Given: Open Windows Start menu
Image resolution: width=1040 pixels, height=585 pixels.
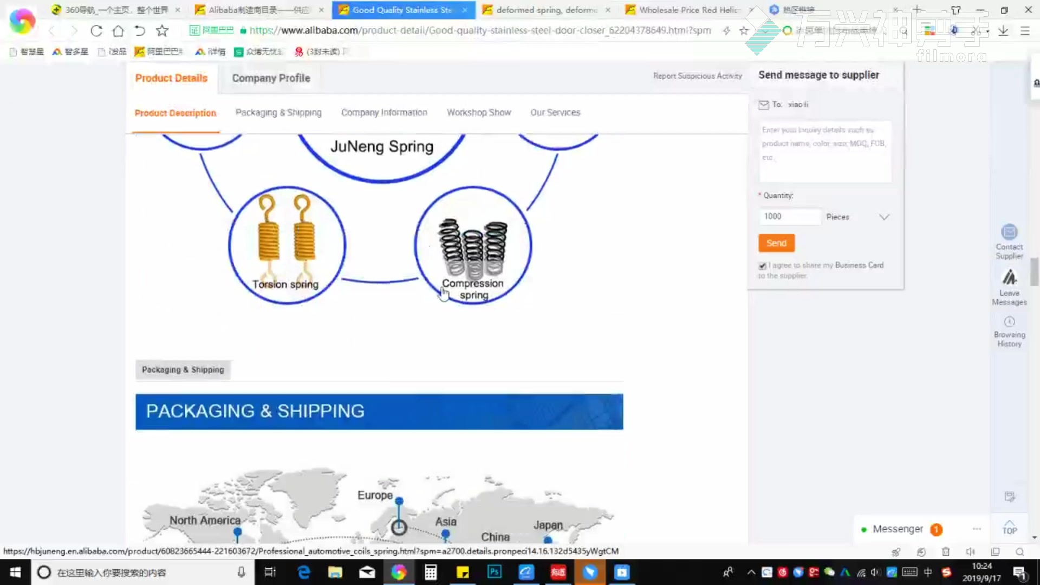Looking at the screenshot, I should 15,572.
